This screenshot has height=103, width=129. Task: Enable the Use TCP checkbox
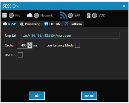(x=20, y=55)
